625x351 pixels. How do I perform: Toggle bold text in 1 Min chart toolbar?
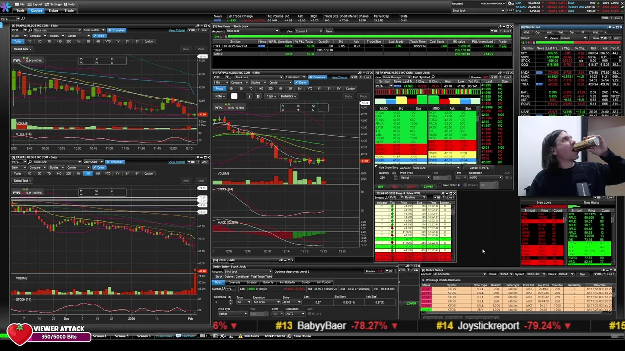[x=258, y=96]
